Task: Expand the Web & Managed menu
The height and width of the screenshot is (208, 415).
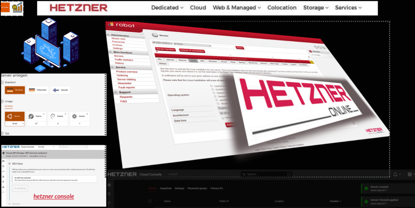Action: (237, 8)
